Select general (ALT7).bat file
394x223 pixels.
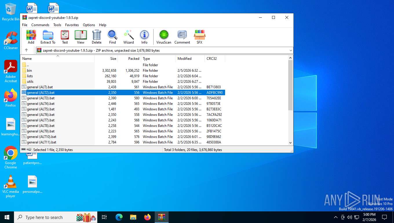(x=123, y=120)
